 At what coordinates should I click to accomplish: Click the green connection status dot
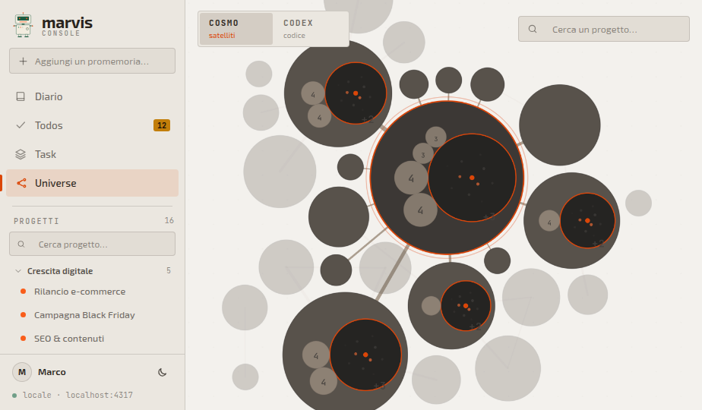(x=14, y=396)
